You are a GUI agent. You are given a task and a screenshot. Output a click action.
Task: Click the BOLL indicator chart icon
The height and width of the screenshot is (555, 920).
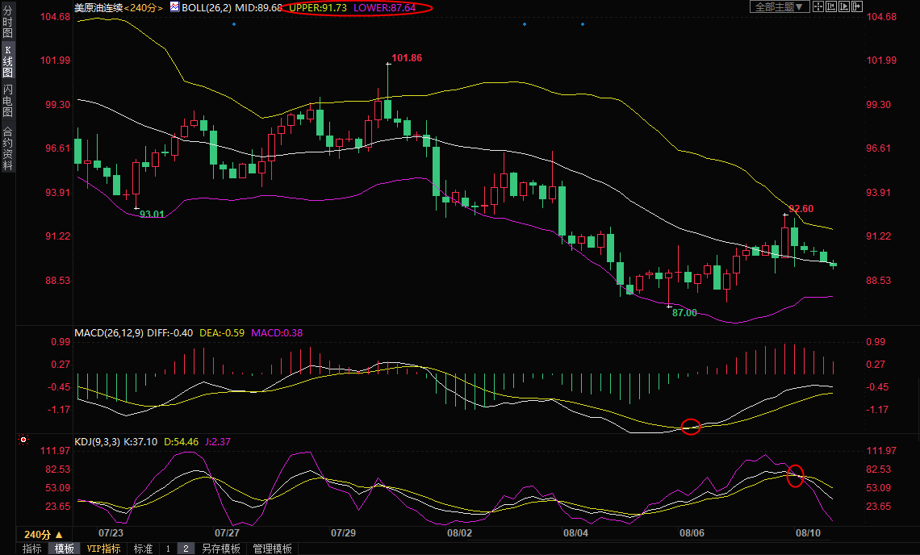(x=174, y=7)
